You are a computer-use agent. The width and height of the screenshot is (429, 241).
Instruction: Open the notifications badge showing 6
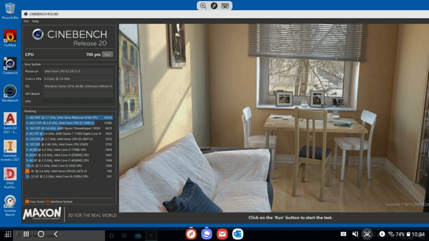[x=382, y=234]
